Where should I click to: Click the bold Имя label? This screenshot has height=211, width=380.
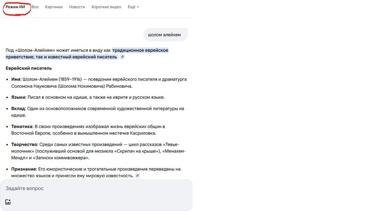click(16, 79)
